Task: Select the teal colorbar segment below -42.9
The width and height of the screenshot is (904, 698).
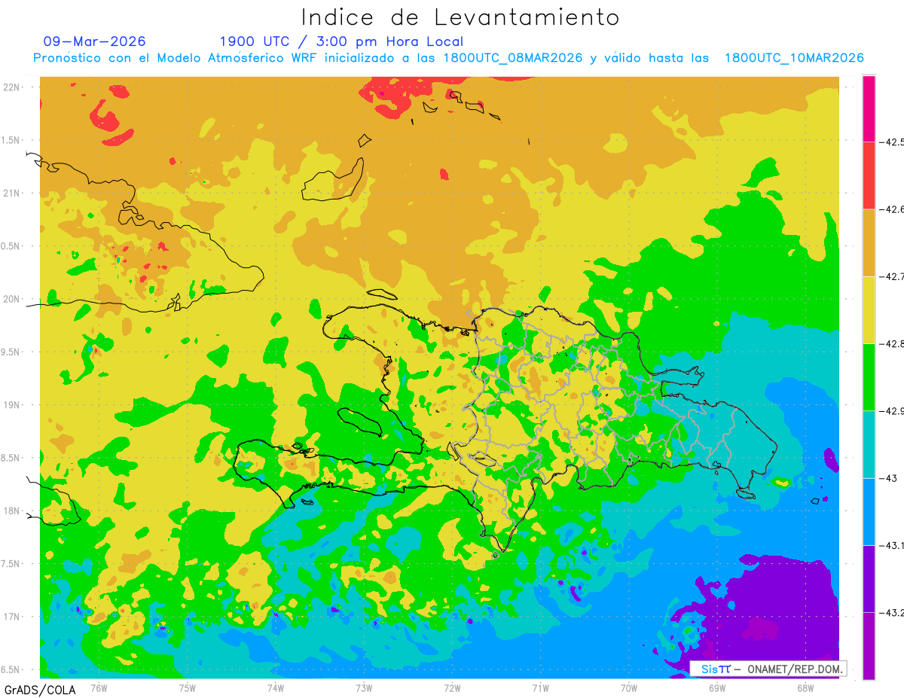Action: click(x=869, y=444)
